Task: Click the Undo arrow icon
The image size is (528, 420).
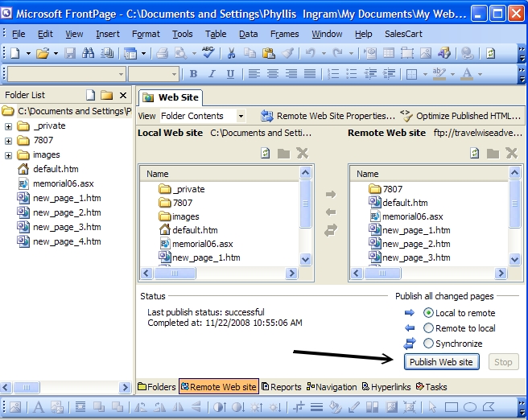Action: pyautogui.click(x=310, y=53)
